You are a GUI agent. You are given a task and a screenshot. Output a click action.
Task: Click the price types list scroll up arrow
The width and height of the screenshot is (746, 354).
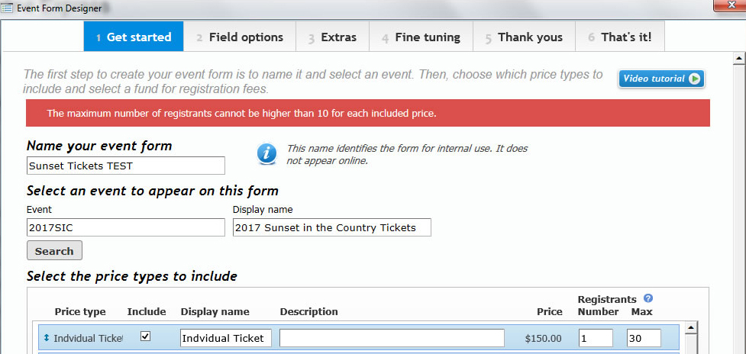[x=691, y=327]
